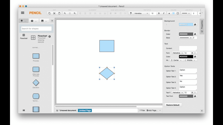Open the toolbar font family dropdown

(141, 13)
